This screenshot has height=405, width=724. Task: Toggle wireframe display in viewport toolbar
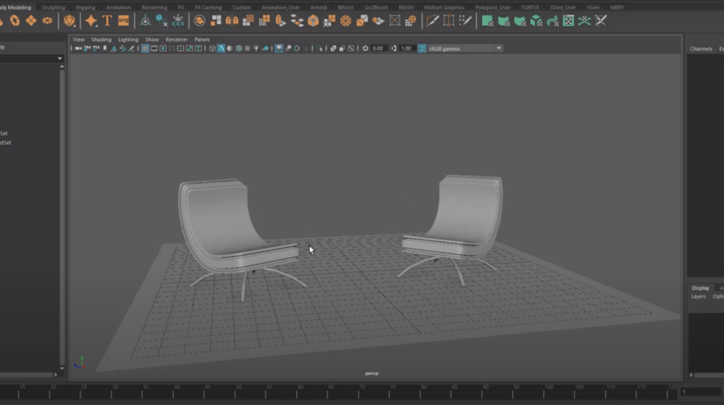[x=212, y=48]
